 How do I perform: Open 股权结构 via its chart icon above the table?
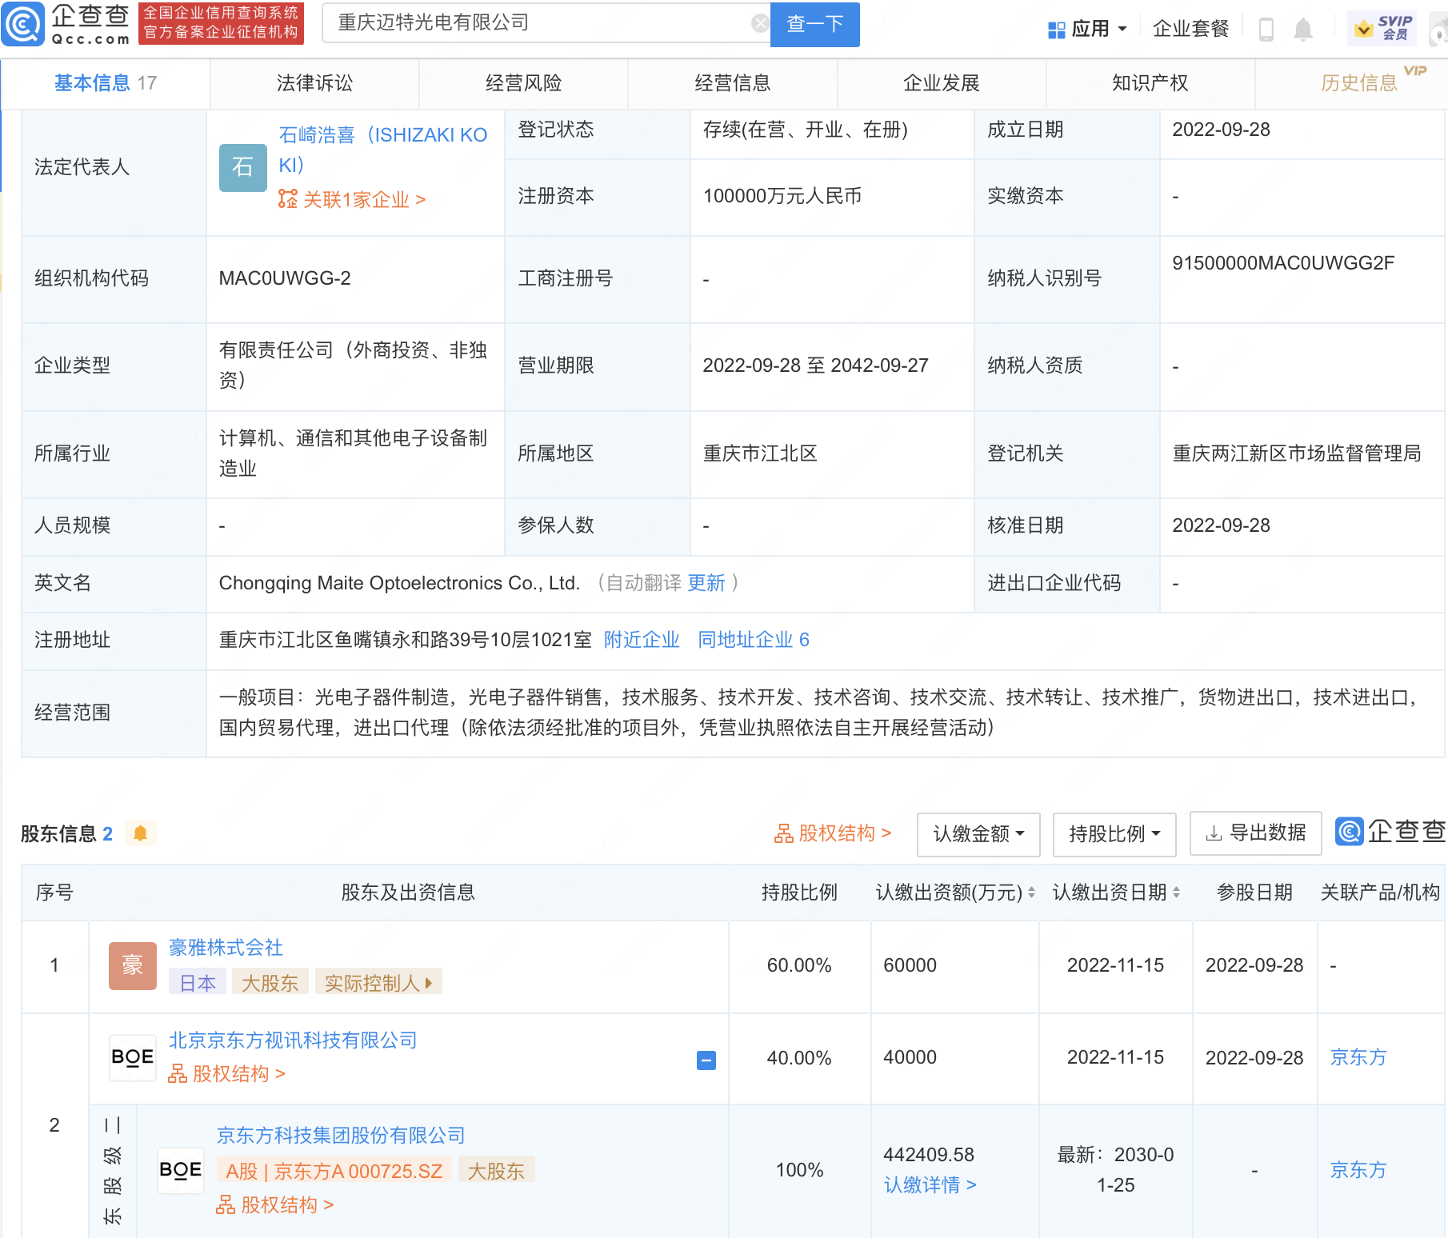[782, 833]
